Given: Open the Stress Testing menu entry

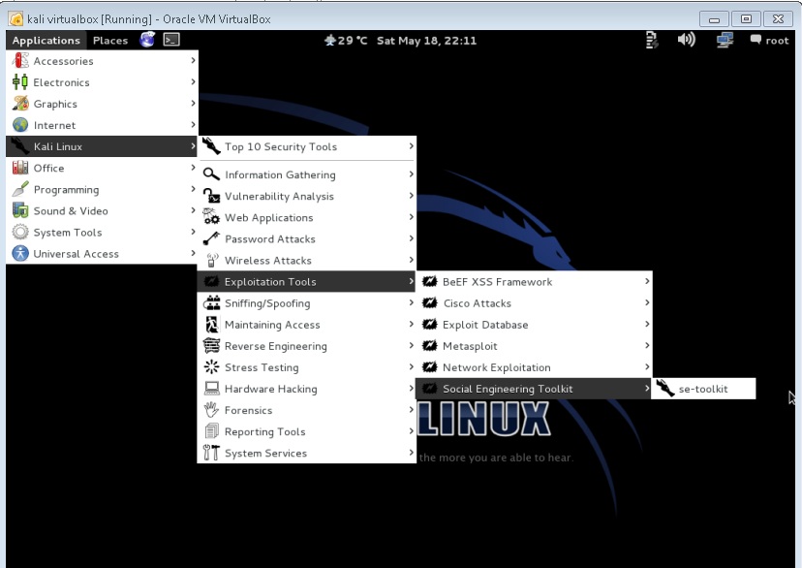Looking at the screenshot, I should (306, 367).
